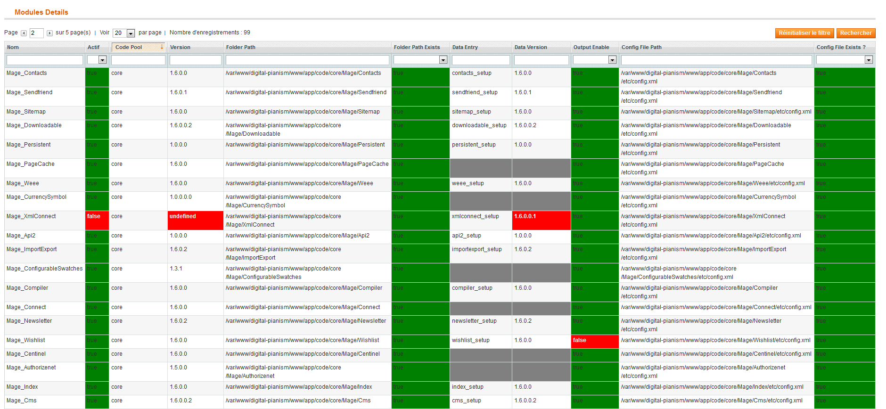Focus the Version filter field
The width and height of the screenshot is (886, 409).
(x=196, y=60)
